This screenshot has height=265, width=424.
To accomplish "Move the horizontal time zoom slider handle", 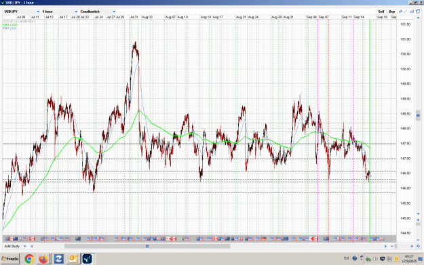I will [x=396, y=246].
